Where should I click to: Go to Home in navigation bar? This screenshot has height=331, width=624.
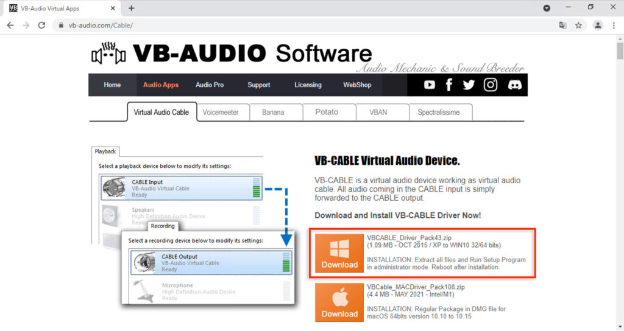point(112,85)
